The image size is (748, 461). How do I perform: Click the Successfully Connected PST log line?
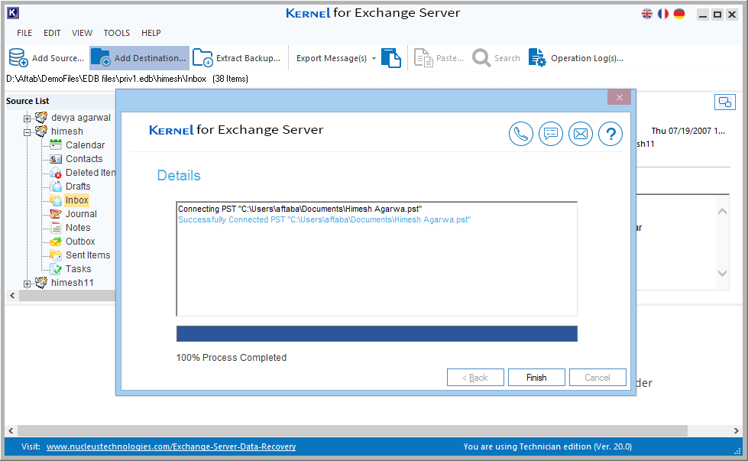point(325,219)
